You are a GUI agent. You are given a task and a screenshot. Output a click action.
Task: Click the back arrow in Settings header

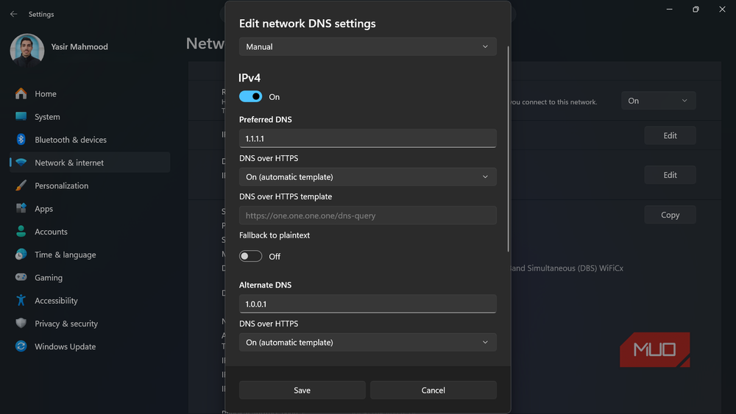13,14
